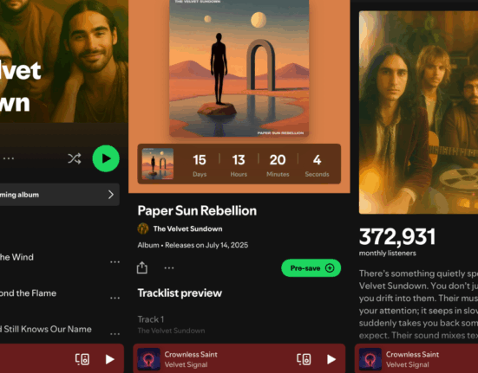Open more options for "the Wind" track

pyautogui.click(x=115, y=261)
